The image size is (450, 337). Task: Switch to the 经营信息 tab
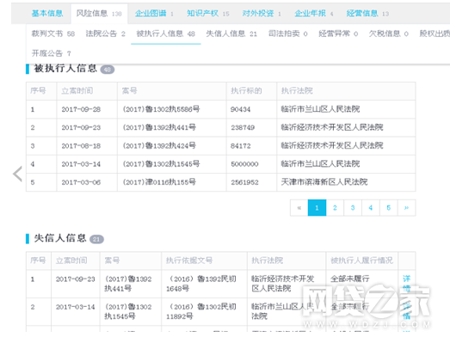click(x=367, y=13)
